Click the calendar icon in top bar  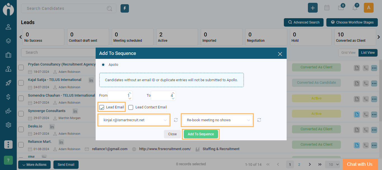click(x=327, y=8)
